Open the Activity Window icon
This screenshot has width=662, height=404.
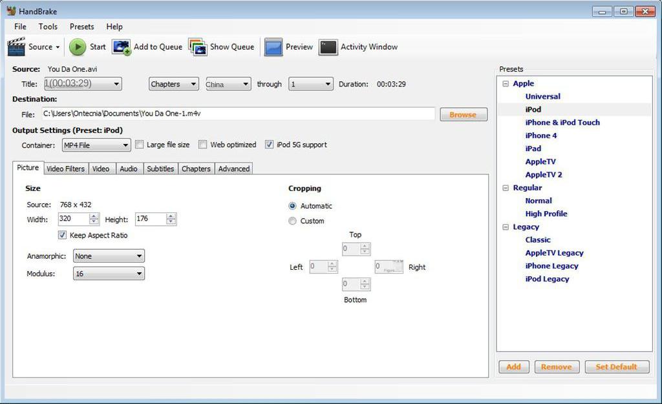pyautogui.click(x=328, y=47)
